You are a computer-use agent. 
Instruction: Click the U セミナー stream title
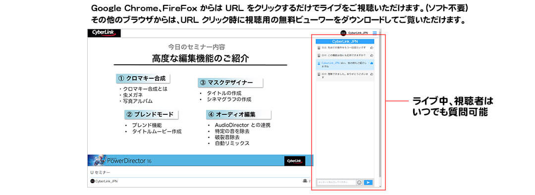(100, 173)
